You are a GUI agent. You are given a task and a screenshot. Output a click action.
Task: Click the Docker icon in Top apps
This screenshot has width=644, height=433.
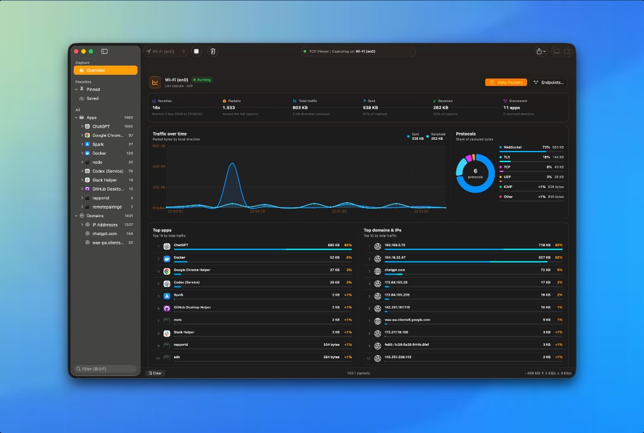pyautogui.click(x=167, y=259)
